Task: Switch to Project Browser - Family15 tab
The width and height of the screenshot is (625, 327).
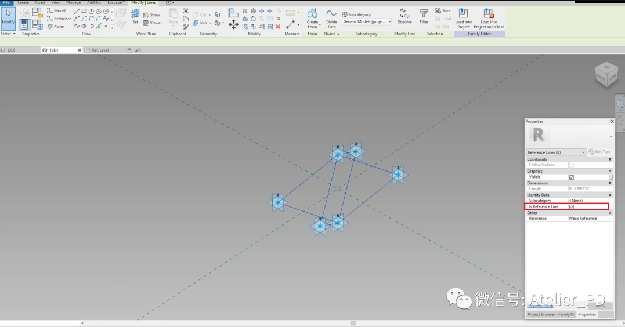Action: click(551, 314)
